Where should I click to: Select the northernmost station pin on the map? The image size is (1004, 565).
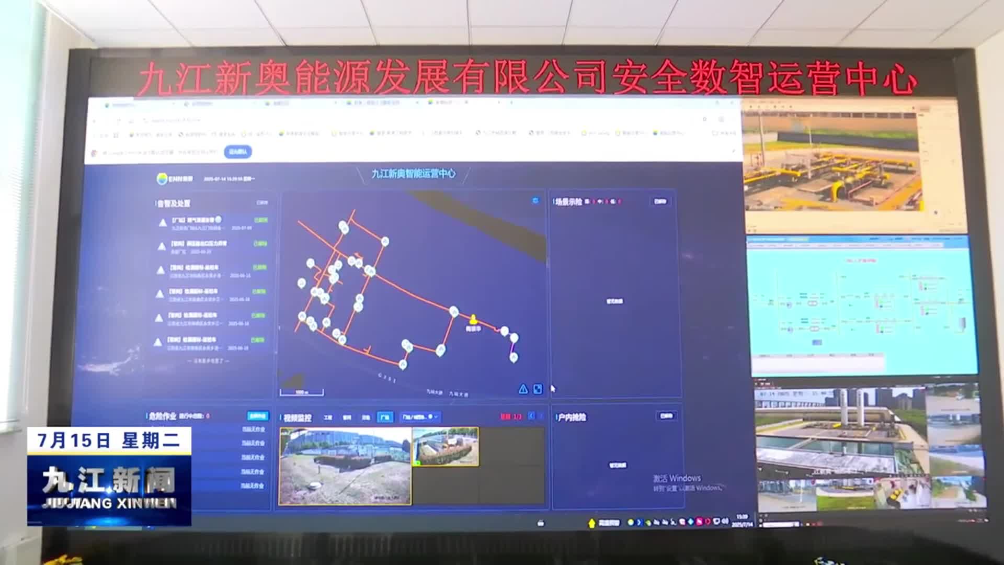343,227
